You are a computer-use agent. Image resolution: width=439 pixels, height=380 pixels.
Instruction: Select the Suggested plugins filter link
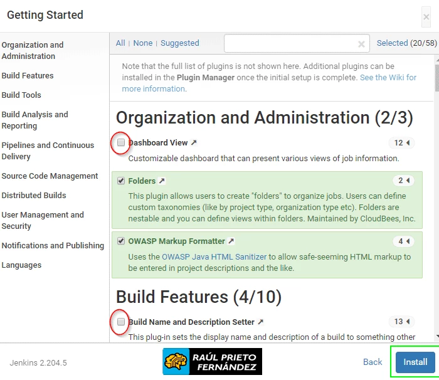coord(179,43)
